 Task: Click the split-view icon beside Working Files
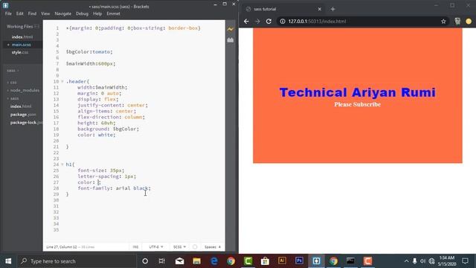tap(36, 27)
